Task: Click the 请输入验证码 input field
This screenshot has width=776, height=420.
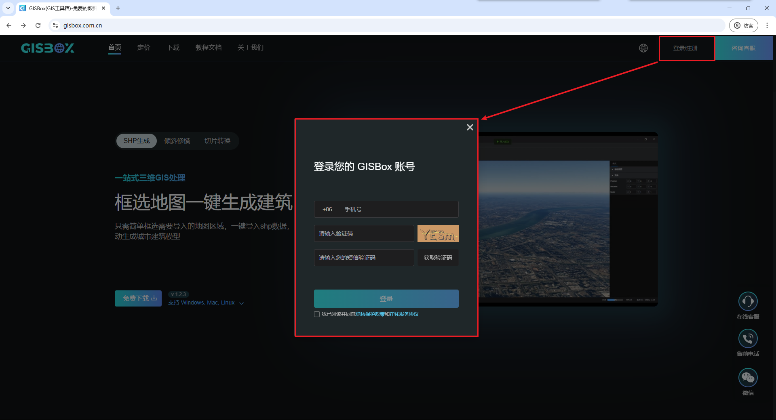Action: tap(364, 233)
